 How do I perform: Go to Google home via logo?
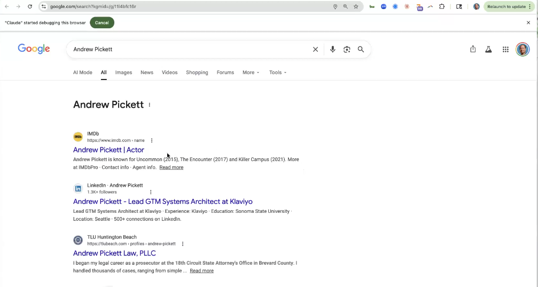34,49
